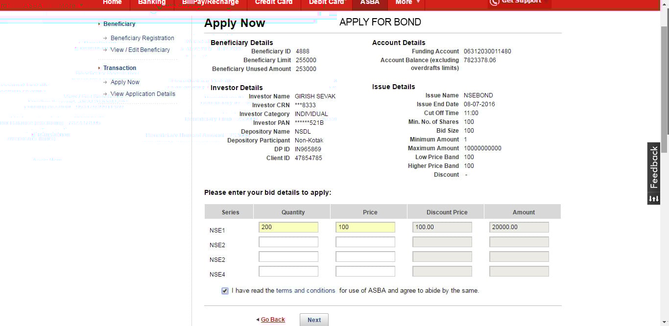Go to the Credit Card menu
This screenshot has height=326, width=669.
point(273,2)
